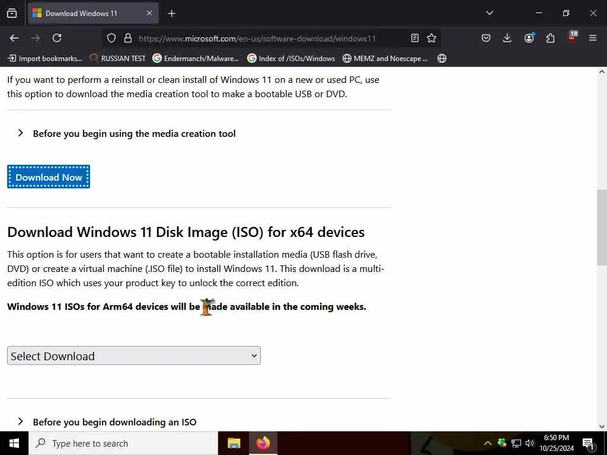Viewport: 607px width, 455px height.
Task: Open the unnamed globe bookmark
Action: 442,59
